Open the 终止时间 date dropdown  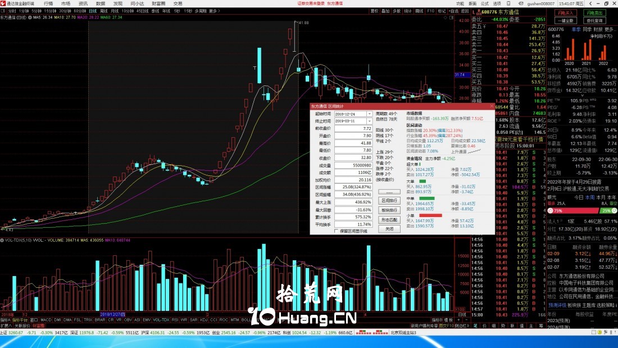click(x=369, y=121)
